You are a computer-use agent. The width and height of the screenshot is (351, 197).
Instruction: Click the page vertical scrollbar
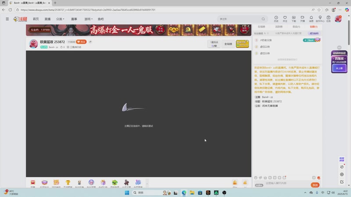pyautogui.click(x=349, y=32)
